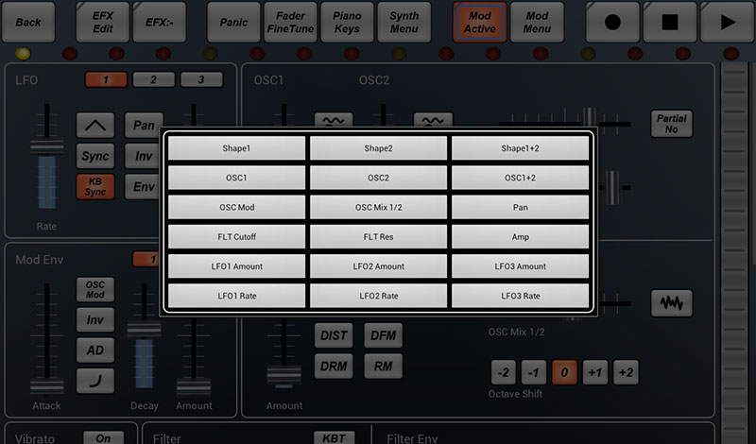Set Octave Shift to +1
Image resolution: width=756 pixels, height=444 pixels.
click(x=595, y=372)
